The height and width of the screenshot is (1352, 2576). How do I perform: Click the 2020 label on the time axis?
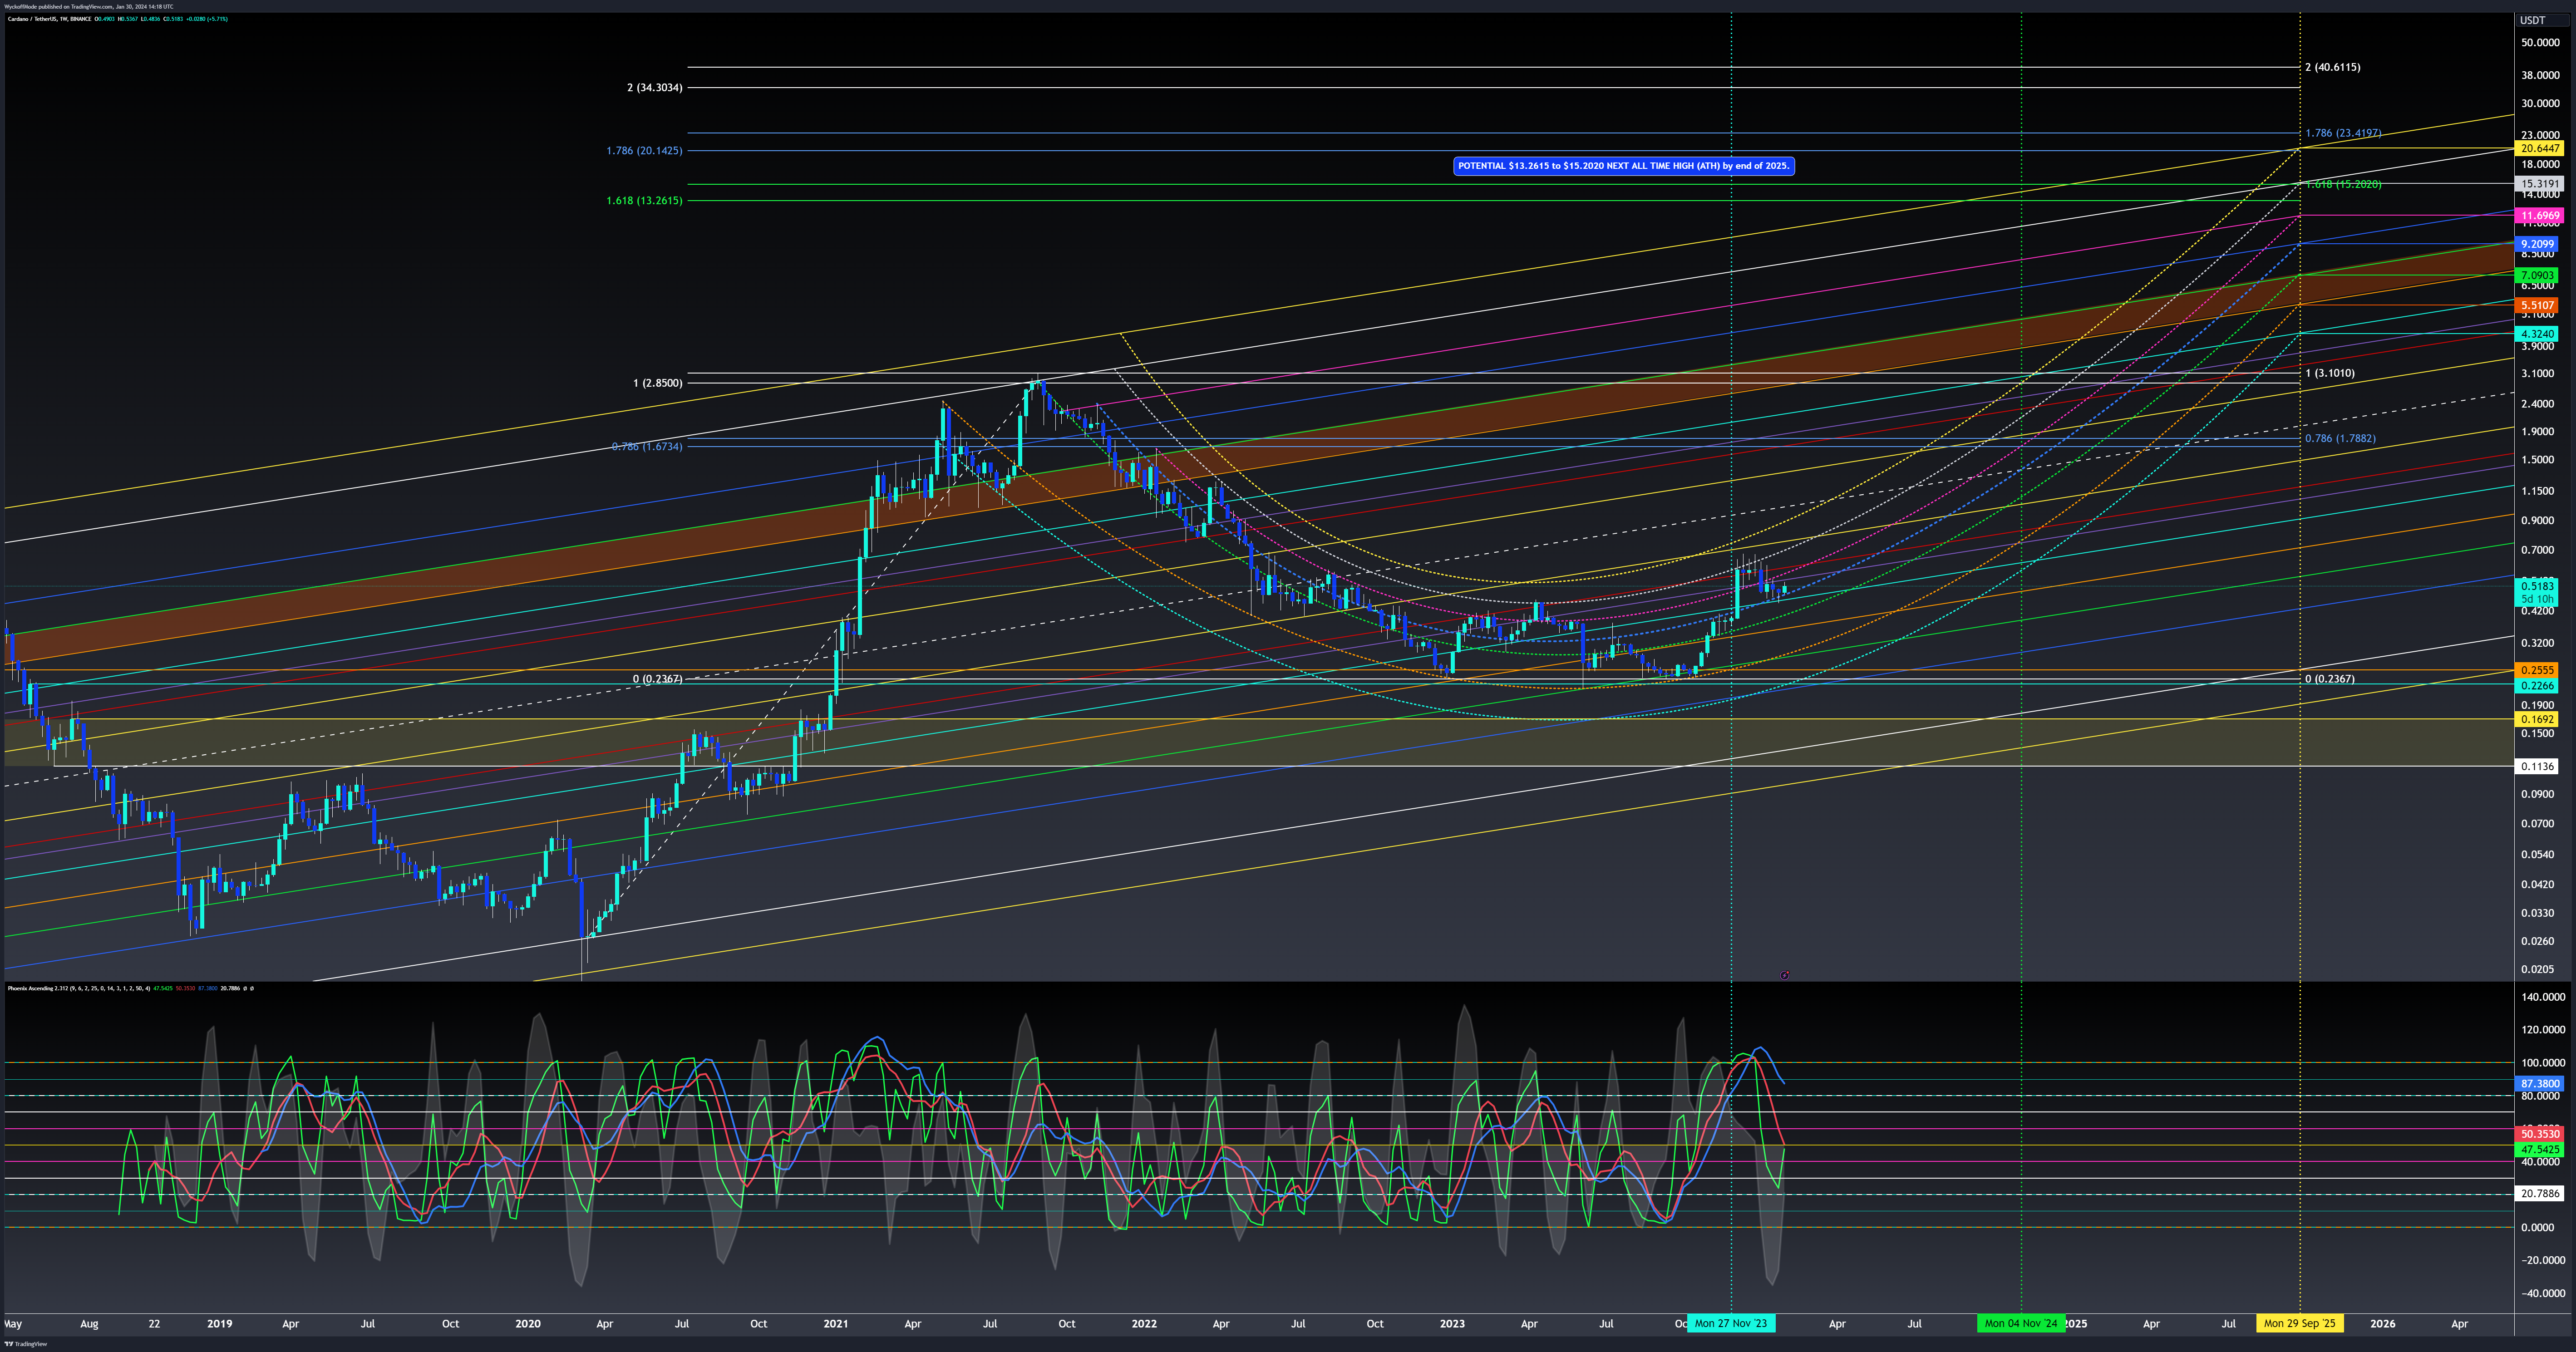coord(528,1324)
